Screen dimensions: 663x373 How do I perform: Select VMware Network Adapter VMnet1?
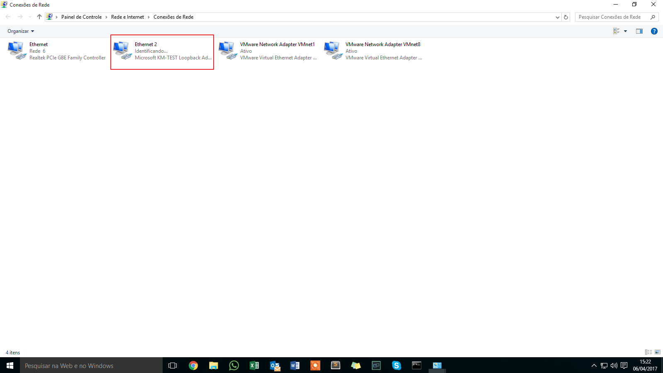[268, 51]
